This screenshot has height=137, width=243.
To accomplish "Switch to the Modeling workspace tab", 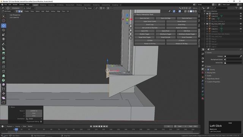I will (43, 5).
